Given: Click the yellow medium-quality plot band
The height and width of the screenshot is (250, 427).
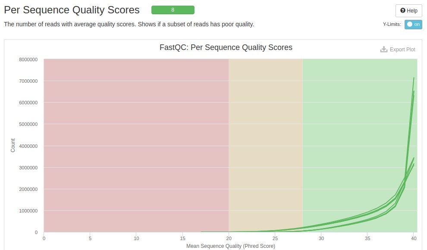Looking at the screenshot, I should (x=265, y=142).
